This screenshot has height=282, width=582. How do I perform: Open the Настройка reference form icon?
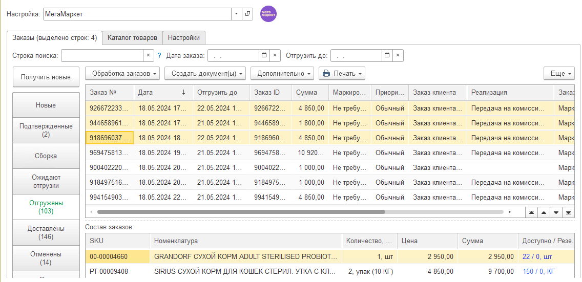(247, 14)
